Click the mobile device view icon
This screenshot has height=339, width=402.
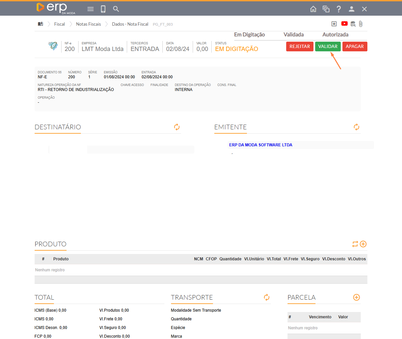[x=103, y=9]
